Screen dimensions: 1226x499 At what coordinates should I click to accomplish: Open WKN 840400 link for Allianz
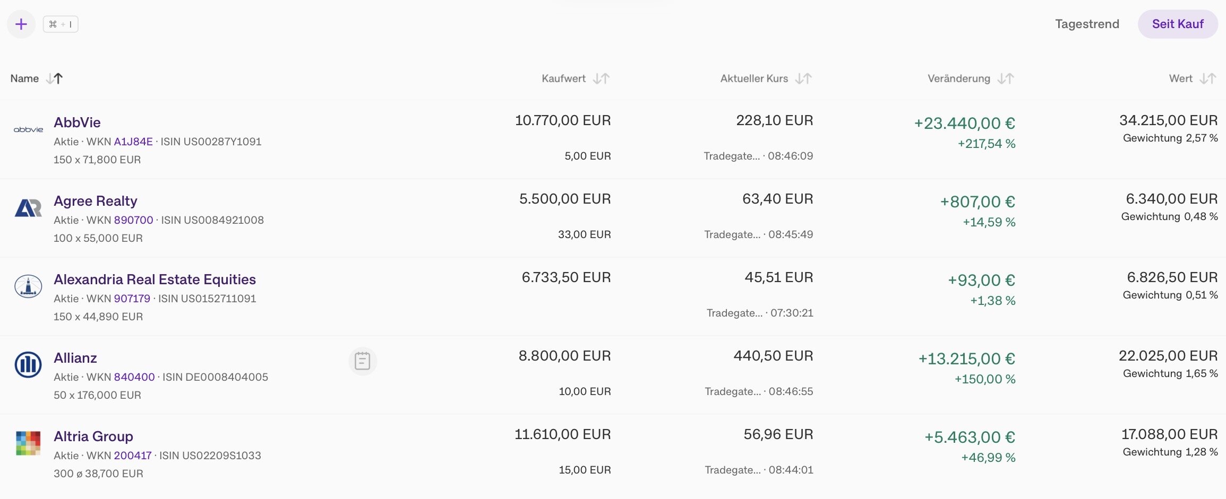click(x=134, y=377)
